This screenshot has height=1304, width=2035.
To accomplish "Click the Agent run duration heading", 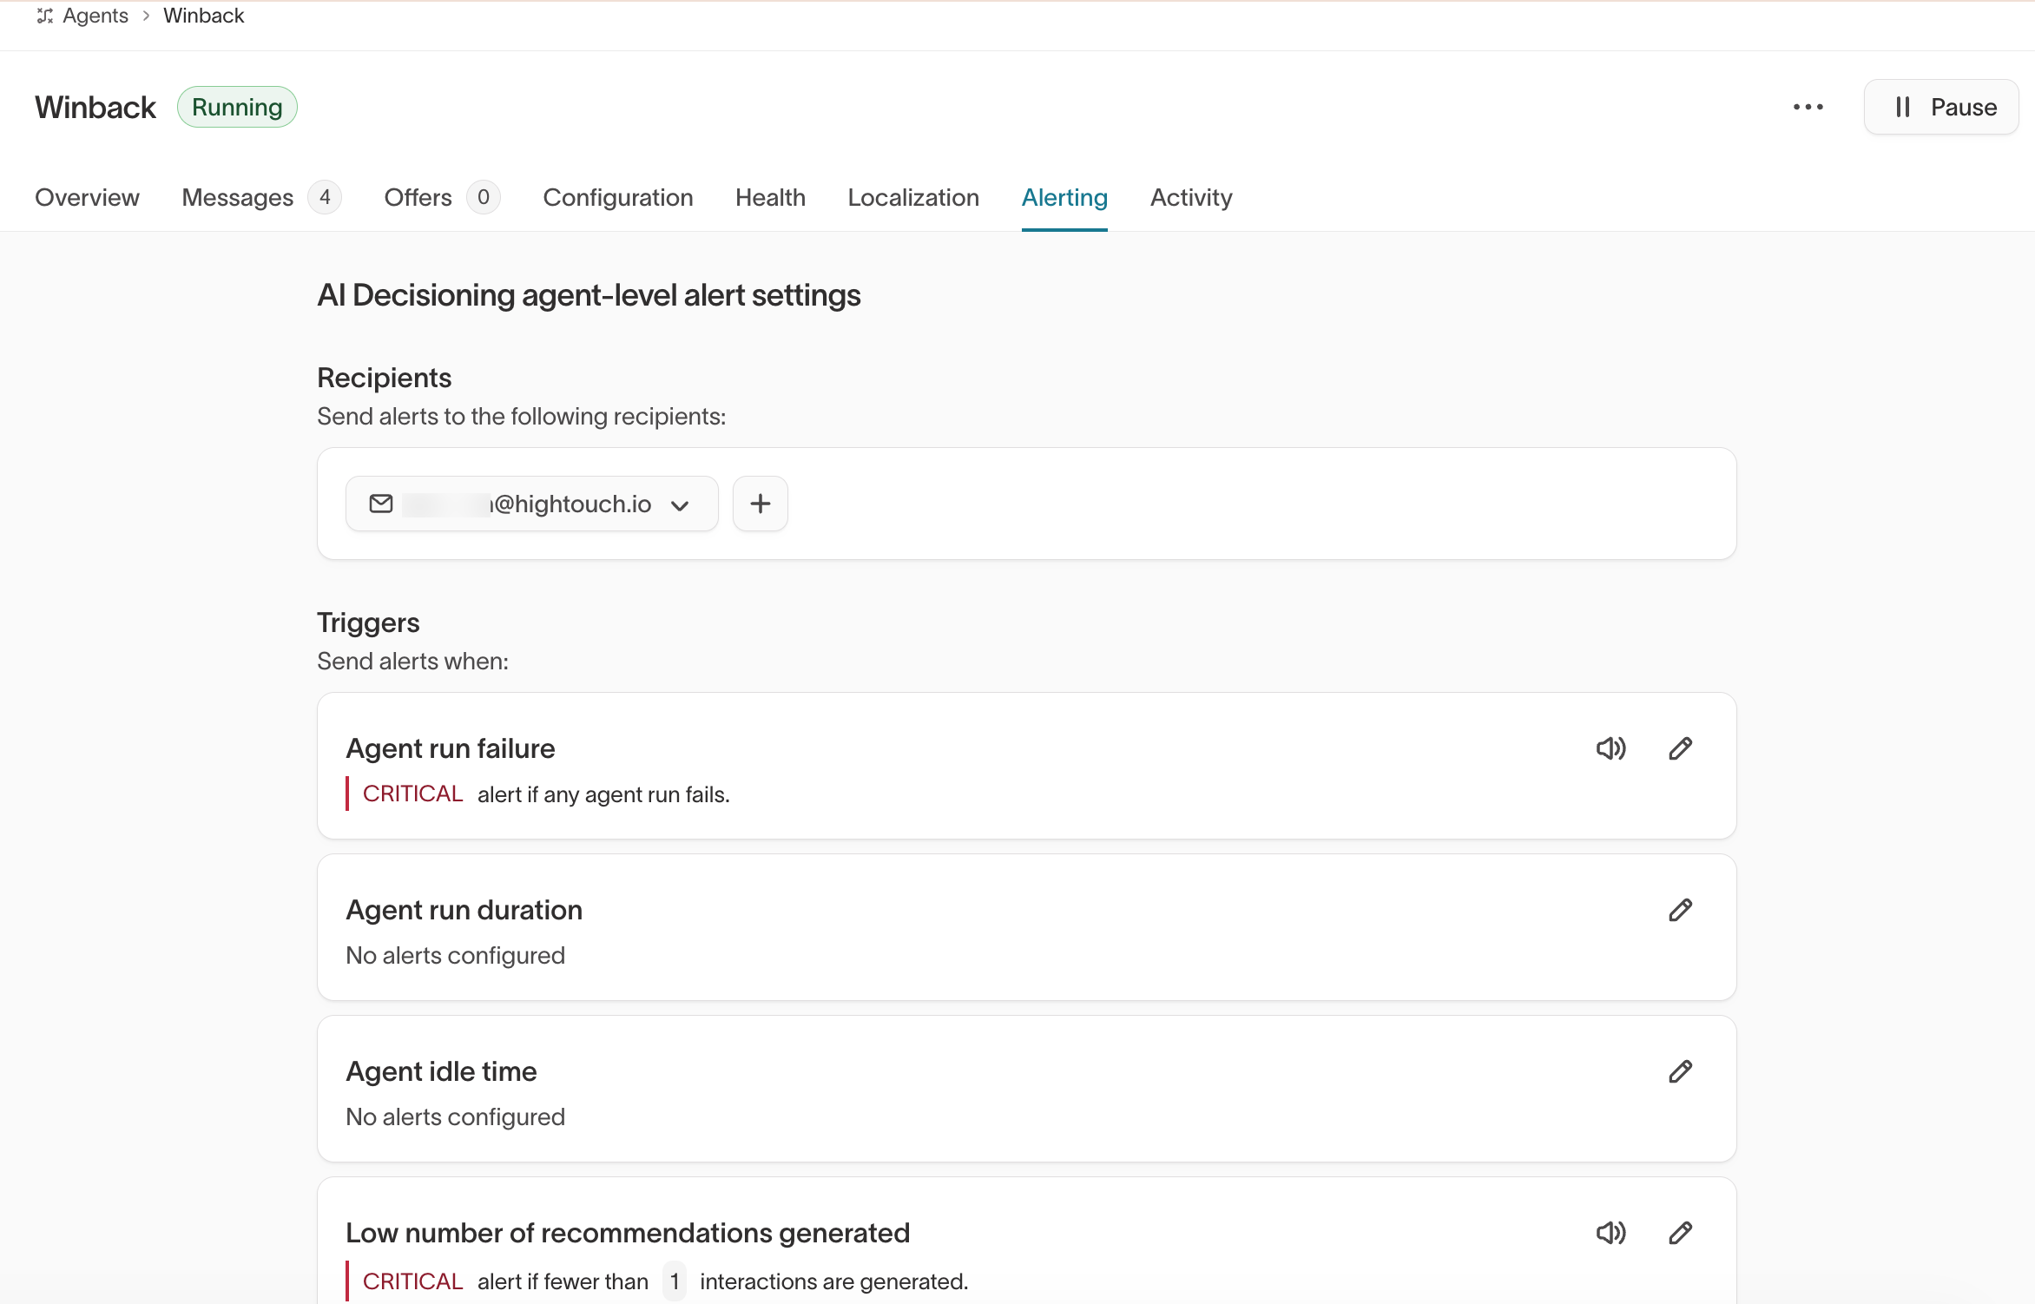I will (464, 910).
